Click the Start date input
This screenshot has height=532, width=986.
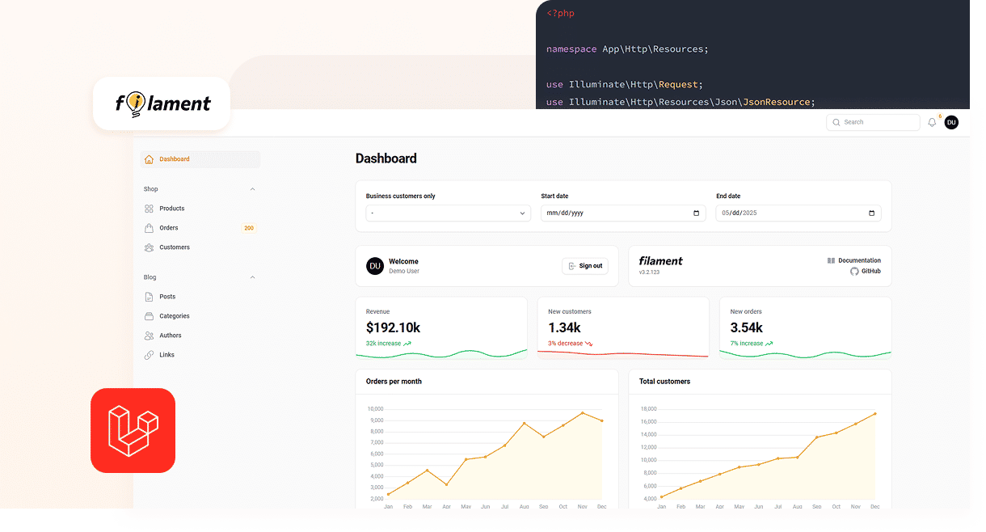[623, 213]
